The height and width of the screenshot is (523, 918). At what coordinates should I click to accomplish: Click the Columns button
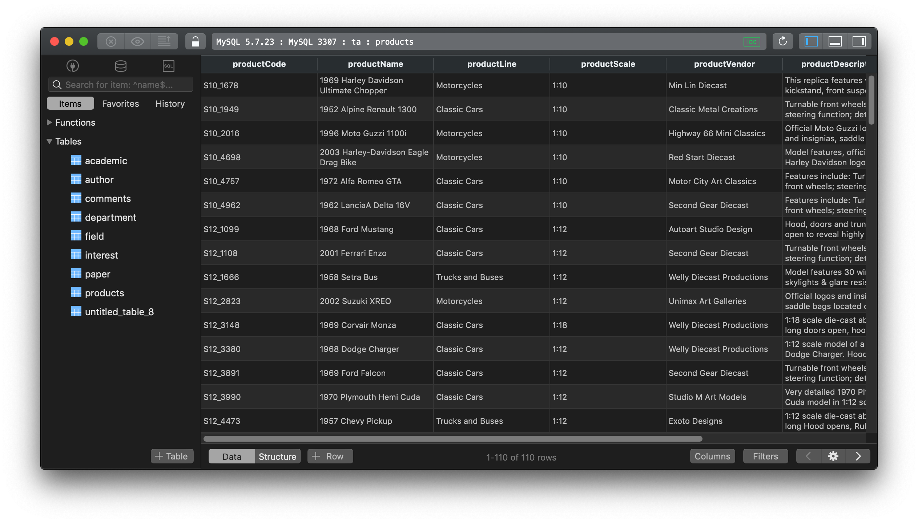click(x=712, y=455)
